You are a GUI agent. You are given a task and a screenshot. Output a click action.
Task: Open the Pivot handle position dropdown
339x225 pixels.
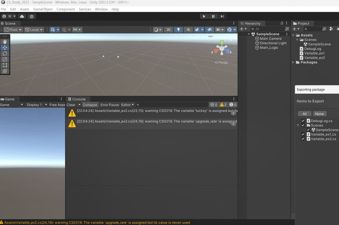tap(13, 30)
